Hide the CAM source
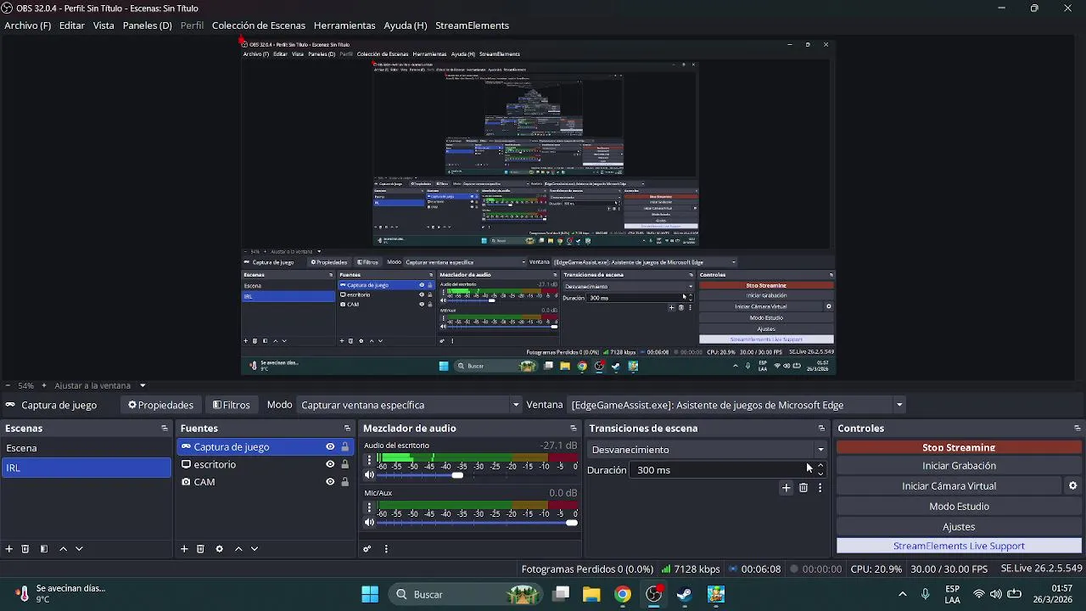1086x611 pixels. click(x=330, y=482)
